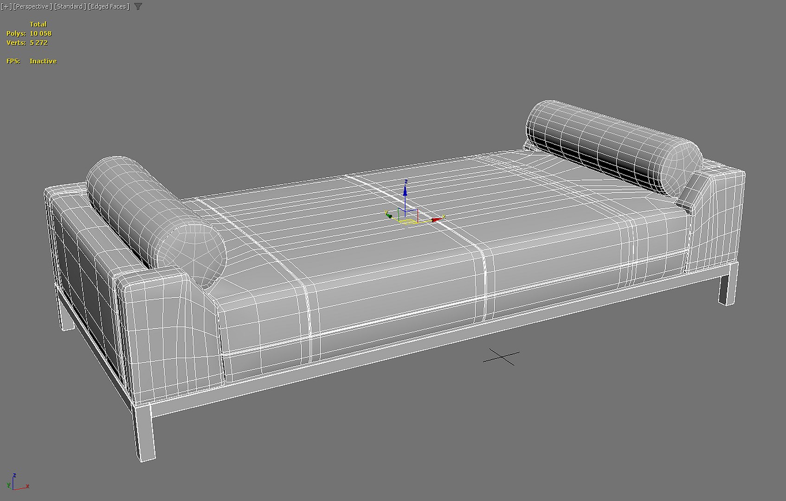The image size is (786, 501).
Task: Open the Perspective viewport view menu
Action: [32, 6]
